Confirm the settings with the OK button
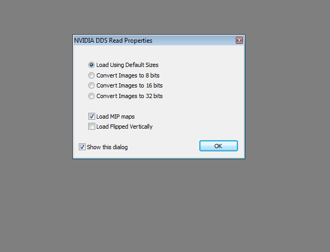The width and height of the screenshot is (330, 252). point(218,146)
